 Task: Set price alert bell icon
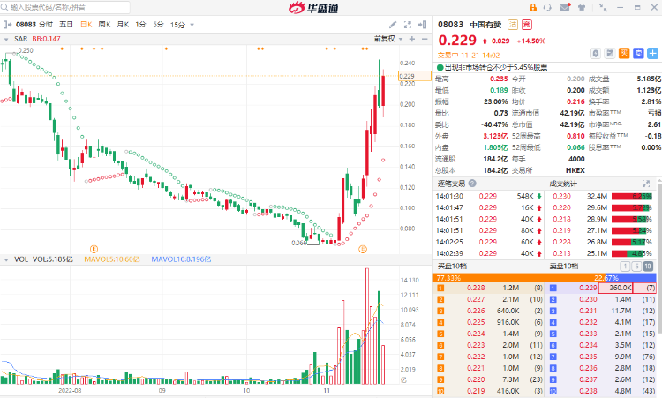pyautogui.click(x=595, y=53)
